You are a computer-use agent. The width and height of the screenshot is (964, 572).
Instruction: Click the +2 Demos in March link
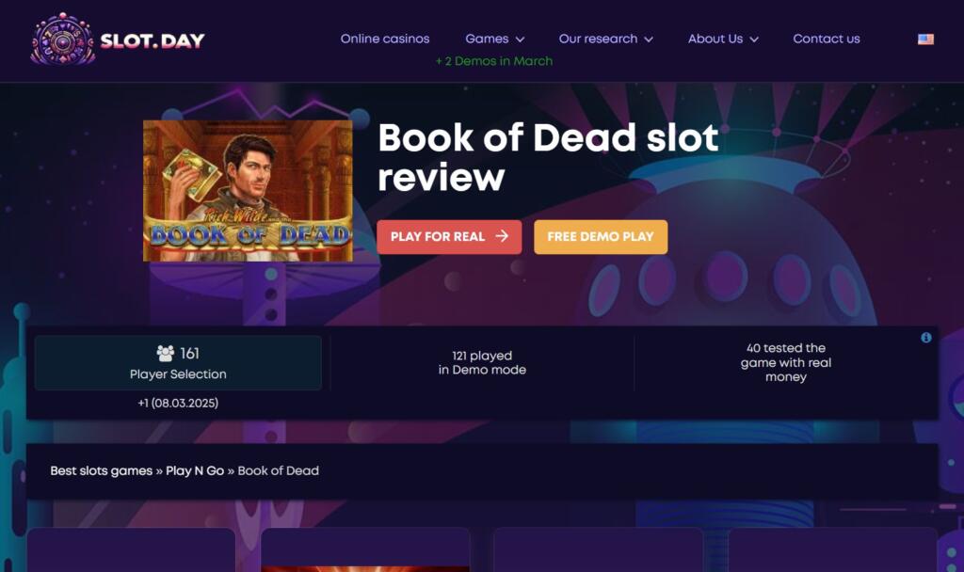click(493, 61)
